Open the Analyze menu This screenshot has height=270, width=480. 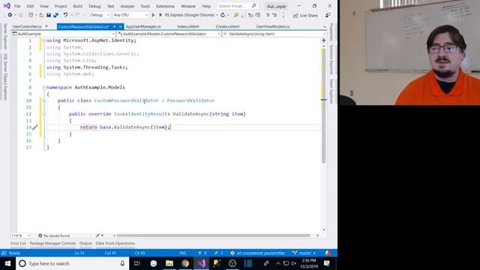pyautogui.click(x=127, y=6)
